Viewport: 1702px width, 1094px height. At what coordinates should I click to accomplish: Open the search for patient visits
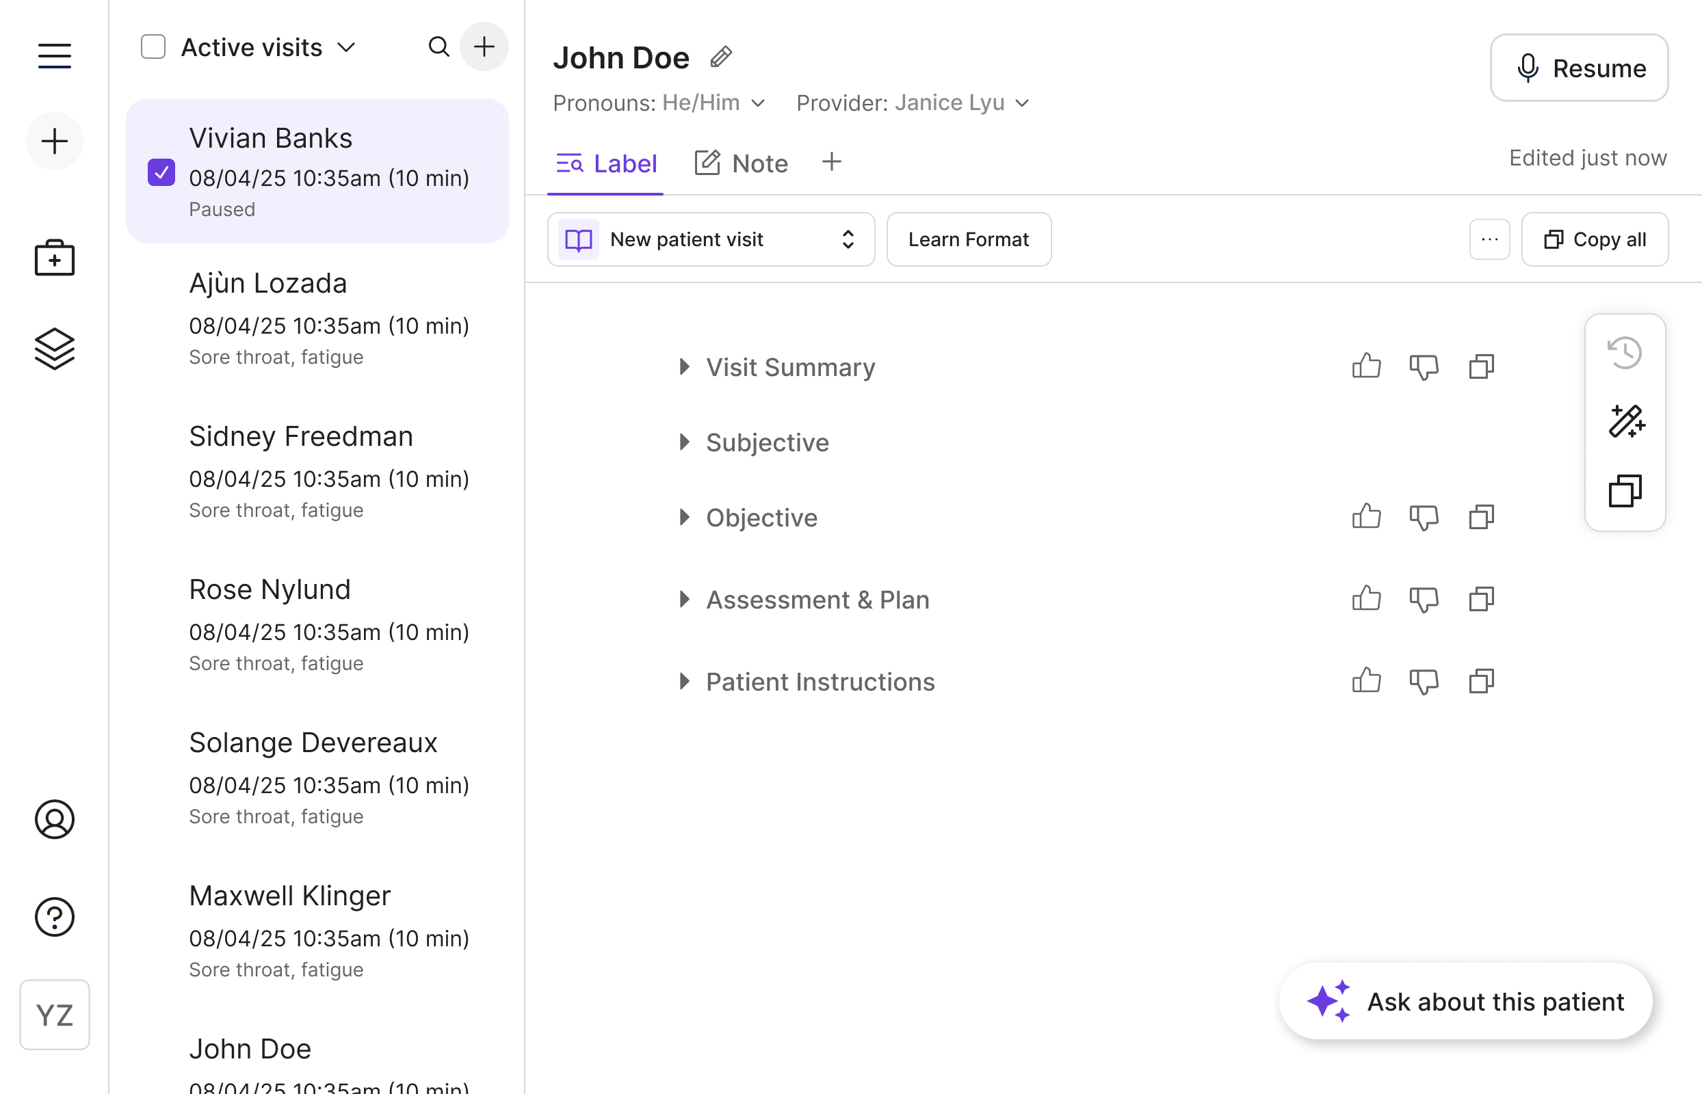pos(439,47)
